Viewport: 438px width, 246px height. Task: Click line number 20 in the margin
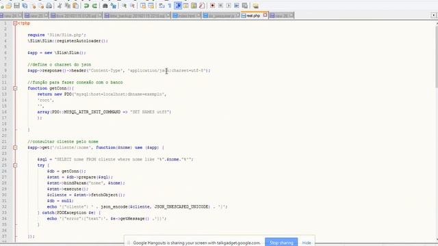coord(4,136)
